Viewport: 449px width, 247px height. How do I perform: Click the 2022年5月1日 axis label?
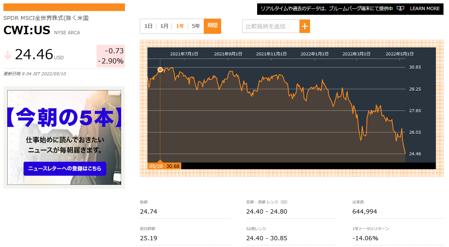[x=399, y=54]
